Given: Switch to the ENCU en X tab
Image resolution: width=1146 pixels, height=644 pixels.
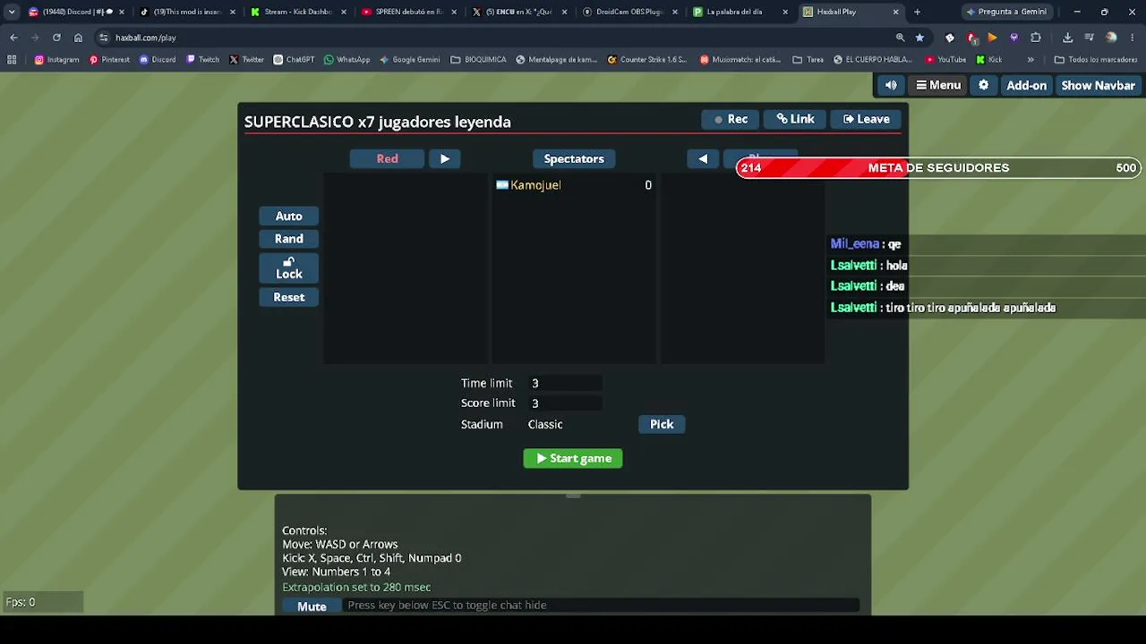Looking at the screenshot, I should 519,12.
